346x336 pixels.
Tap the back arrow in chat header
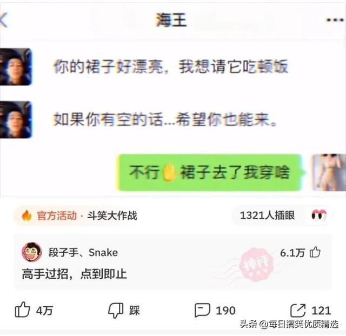coord(4,21)
